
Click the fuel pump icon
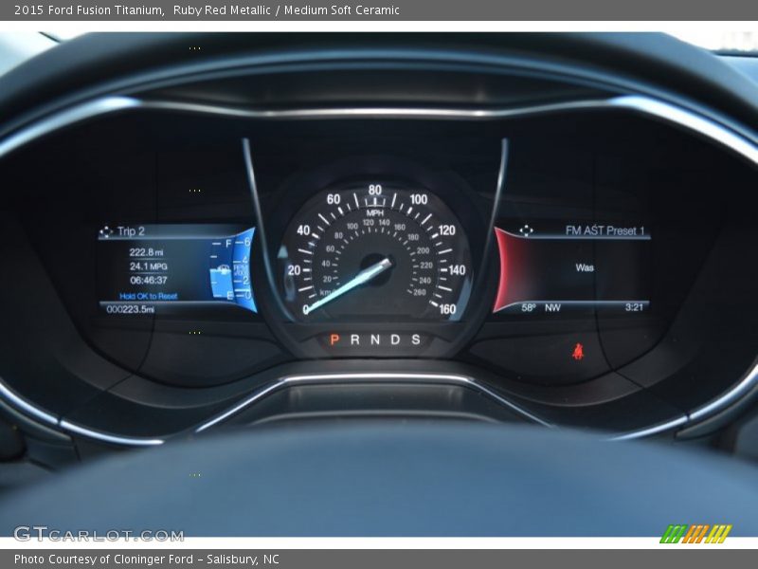pos(224,269)
